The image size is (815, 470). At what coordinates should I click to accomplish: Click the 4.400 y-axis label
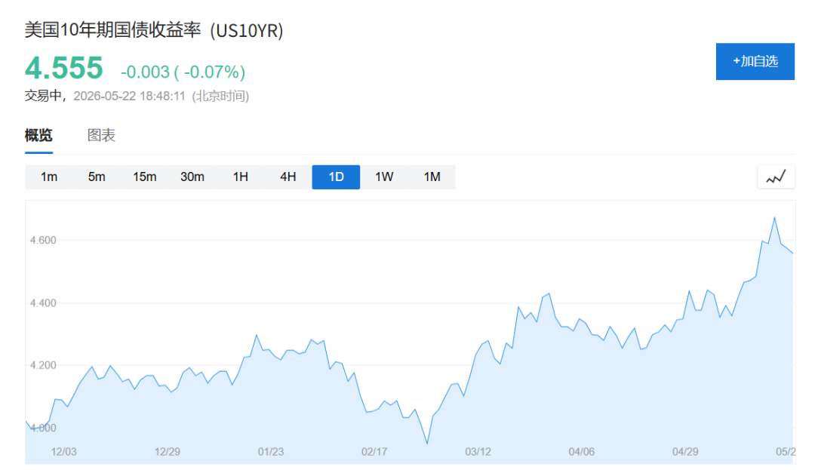[43, 303]
